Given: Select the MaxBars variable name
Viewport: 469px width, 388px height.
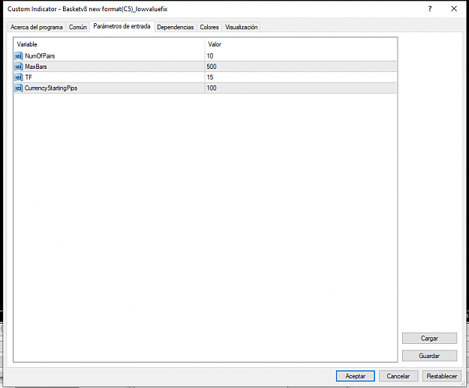Looking at the screenshot, I should (x=36, y=67).
